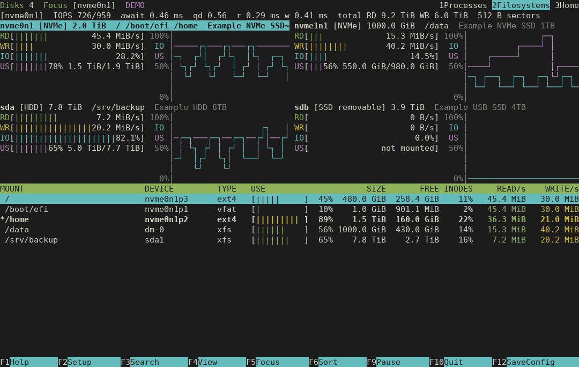Click the nvme0n1 [NVMe] 2.0 TiB disk header
Screen dimensions: 579x367
(x=145, y=26)
